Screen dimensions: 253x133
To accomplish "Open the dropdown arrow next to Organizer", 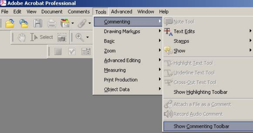I will pos(73,23).
